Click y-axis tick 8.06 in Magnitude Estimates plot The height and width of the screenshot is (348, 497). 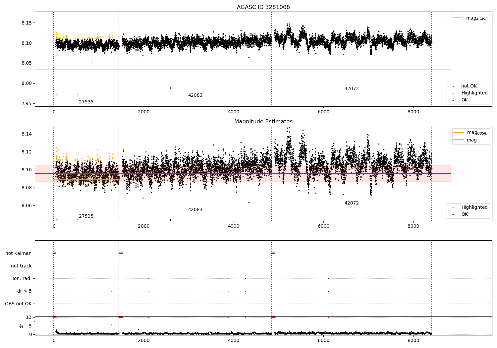(x=26, y=206)
